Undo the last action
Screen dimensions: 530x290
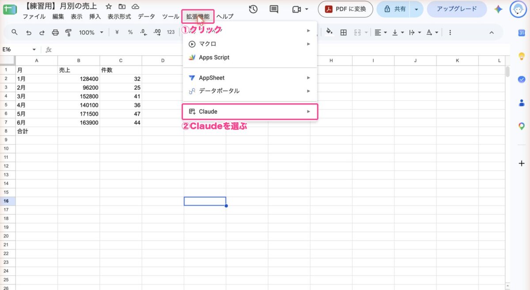[29, 32]
